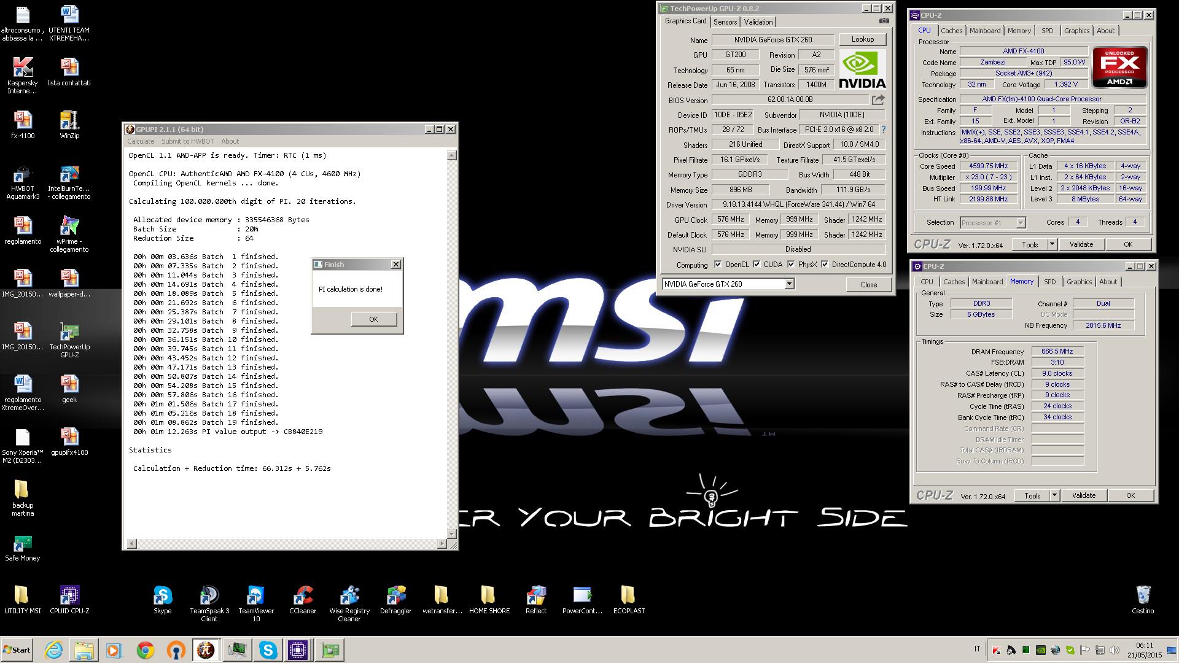
Task: Open Tools dropdown arrow in CPU-Z CPU window
Action: 1052,244
